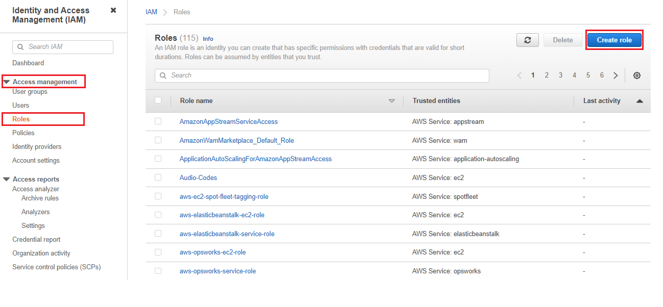663x307 pixels.
Task: Select Roles in the sidebar
Action: point(21,119)
